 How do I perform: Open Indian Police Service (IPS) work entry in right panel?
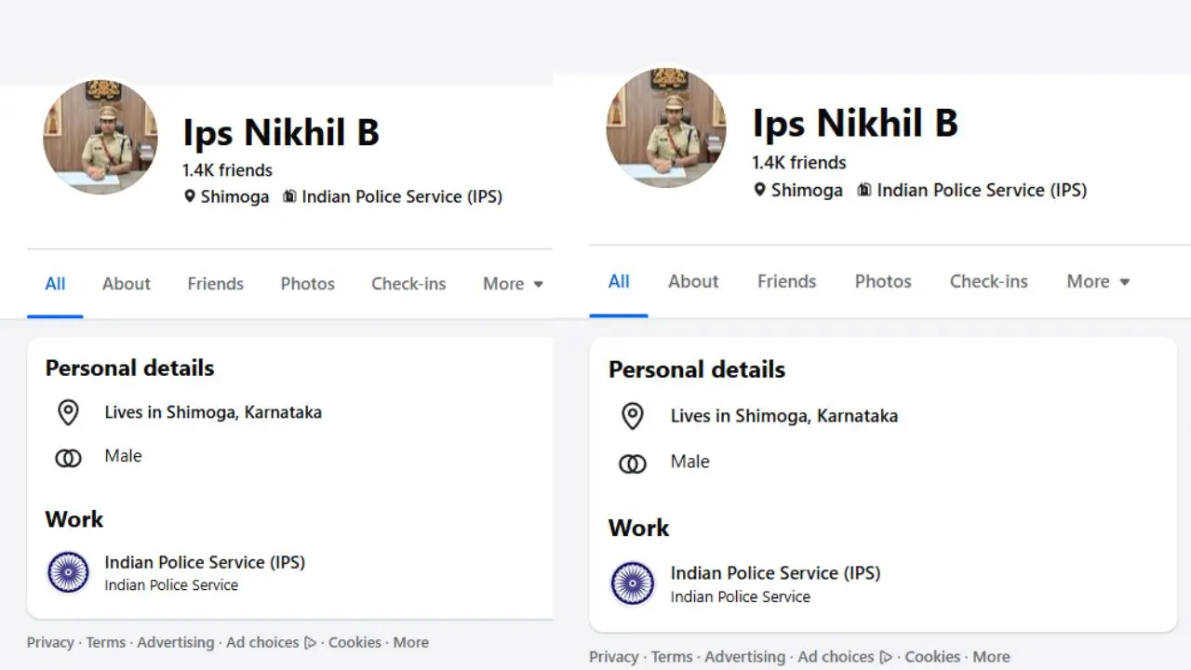(x=775, y=573)
